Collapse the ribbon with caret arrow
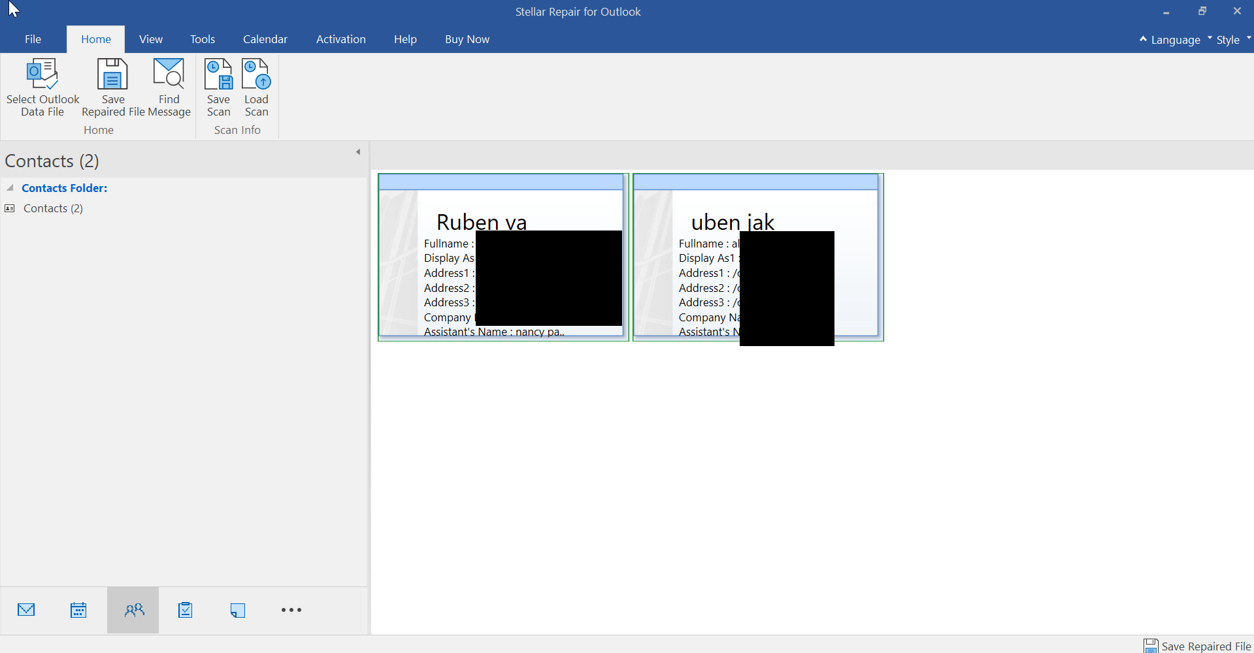The image size is (1254, 653). [1143, 39]
